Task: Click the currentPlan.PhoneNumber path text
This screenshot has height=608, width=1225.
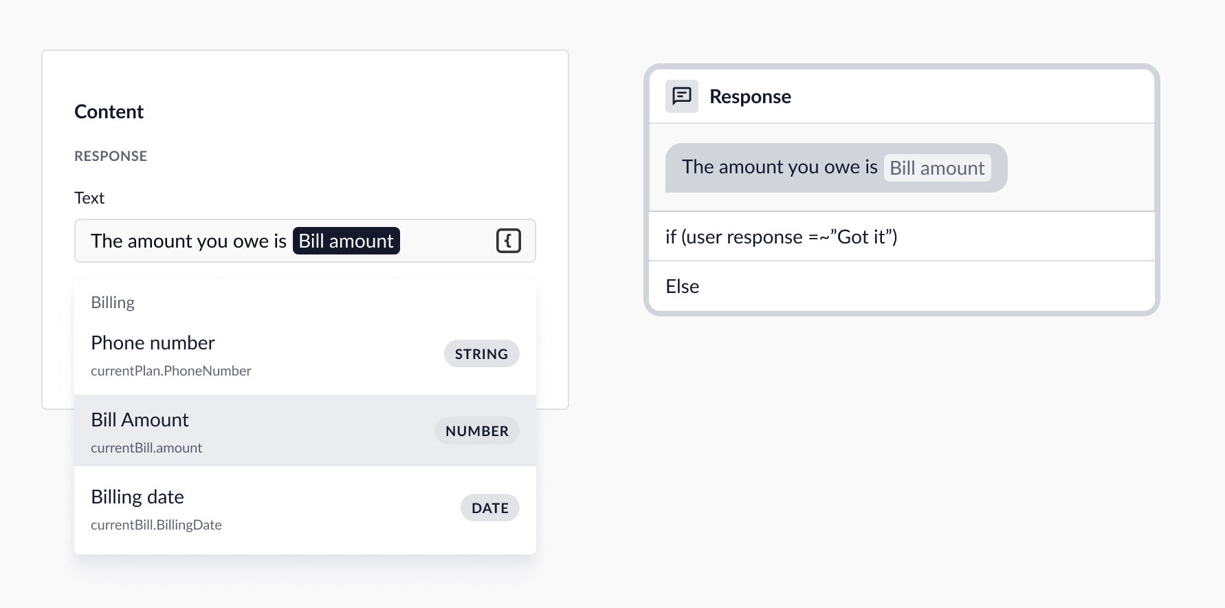Action: coord(171,371)
